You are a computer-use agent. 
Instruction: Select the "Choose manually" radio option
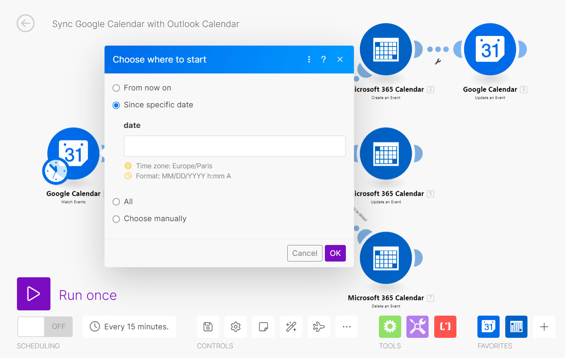(116, 219)
